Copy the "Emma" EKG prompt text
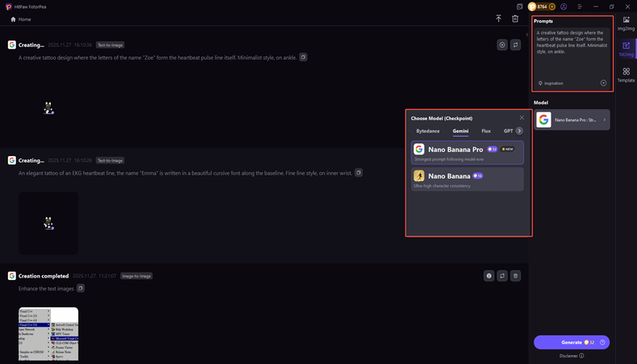Image resolution: width=637 pixels, height=364 pixels. click(359, 172)
